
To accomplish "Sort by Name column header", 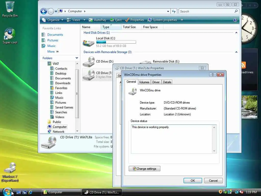I will tap(90, 27).
